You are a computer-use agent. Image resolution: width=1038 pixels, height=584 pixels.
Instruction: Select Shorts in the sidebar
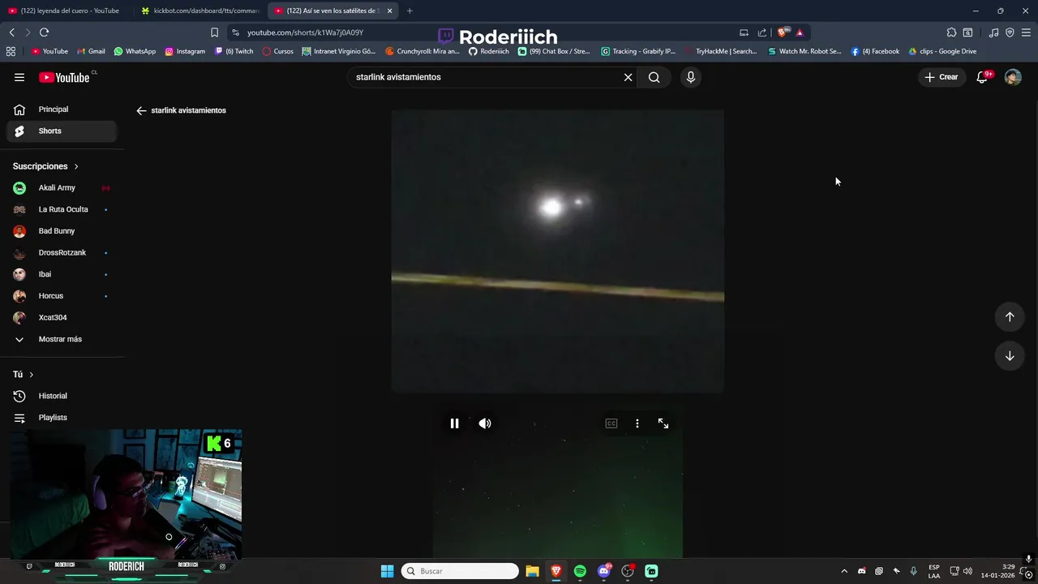click(x=62, y=131)
